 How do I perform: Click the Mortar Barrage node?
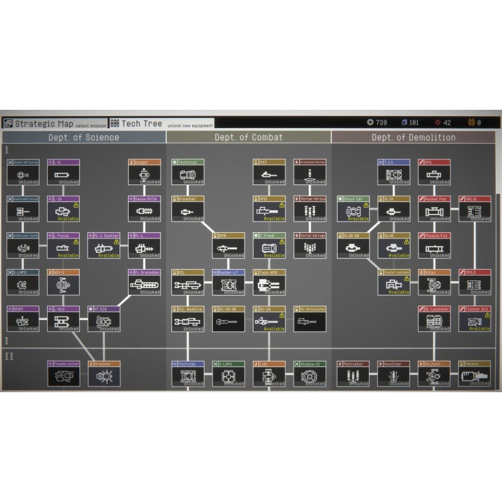309,246
